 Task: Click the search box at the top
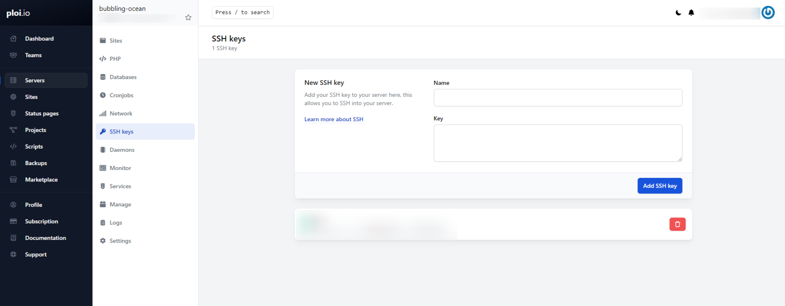(x=242, y=12)
